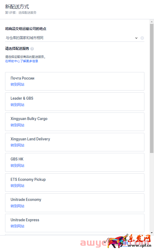Visit the Leader & GBS website link
154x251 pixels.
pyautogui.click(x=17, y=105)
